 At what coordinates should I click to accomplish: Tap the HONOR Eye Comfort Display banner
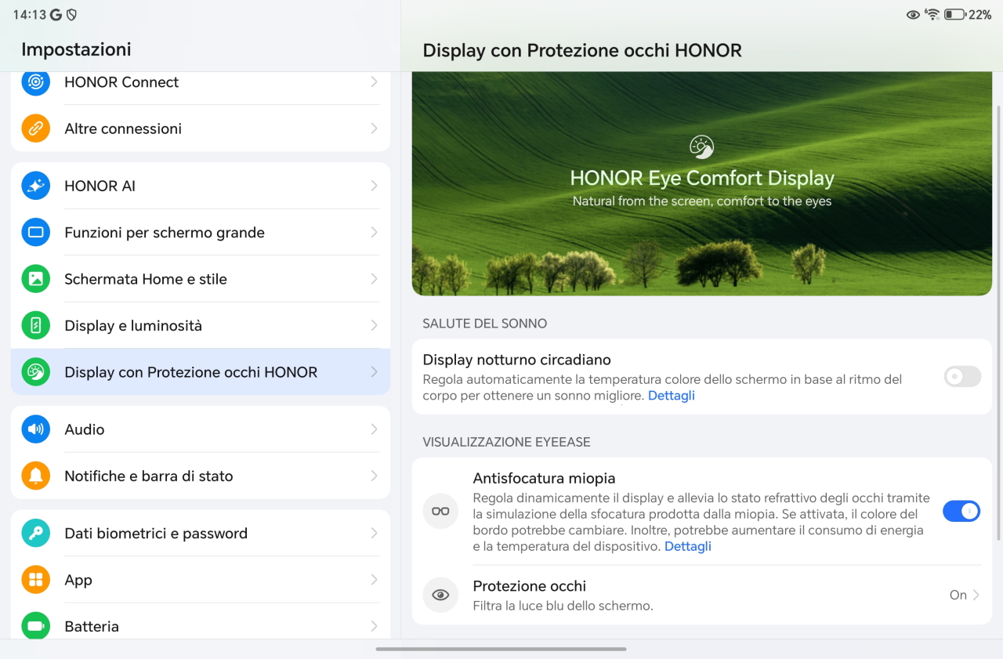click(x=702, y=183)
